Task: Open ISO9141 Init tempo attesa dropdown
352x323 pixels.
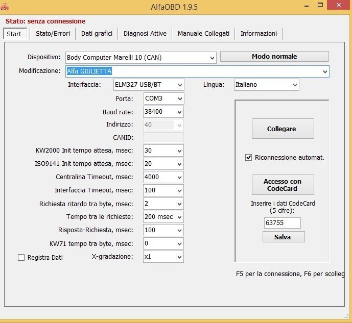Action: pyautogui.click(x=163, y=164)
